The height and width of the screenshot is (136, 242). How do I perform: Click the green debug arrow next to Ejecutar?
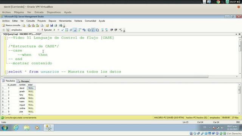[54, 30]
